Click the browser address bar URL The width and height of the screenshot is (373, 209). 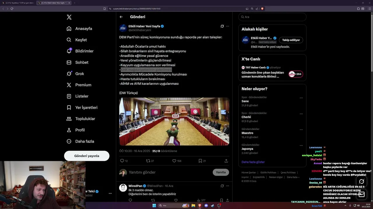[x=137, y=9]
